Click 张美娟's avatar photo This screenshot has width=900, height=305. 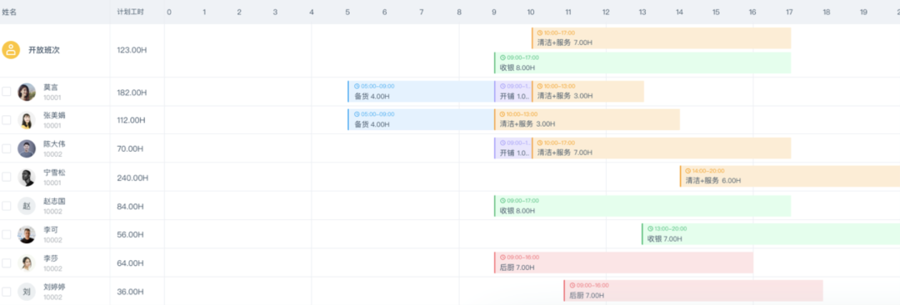point(27,120)
